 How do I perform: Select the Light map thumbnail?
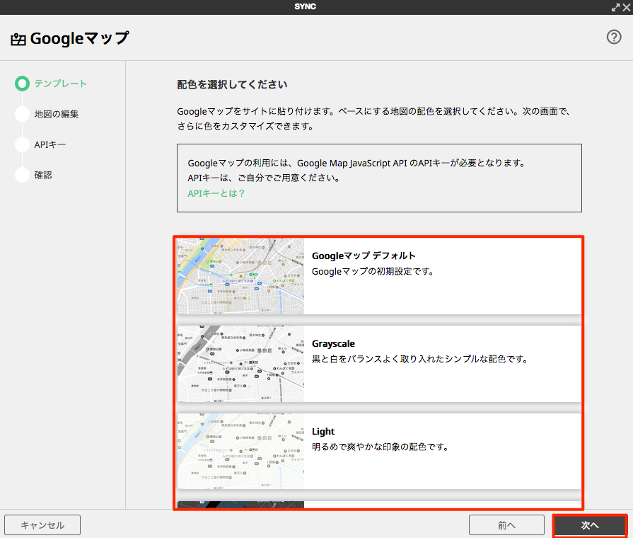(x=240, y=452)
